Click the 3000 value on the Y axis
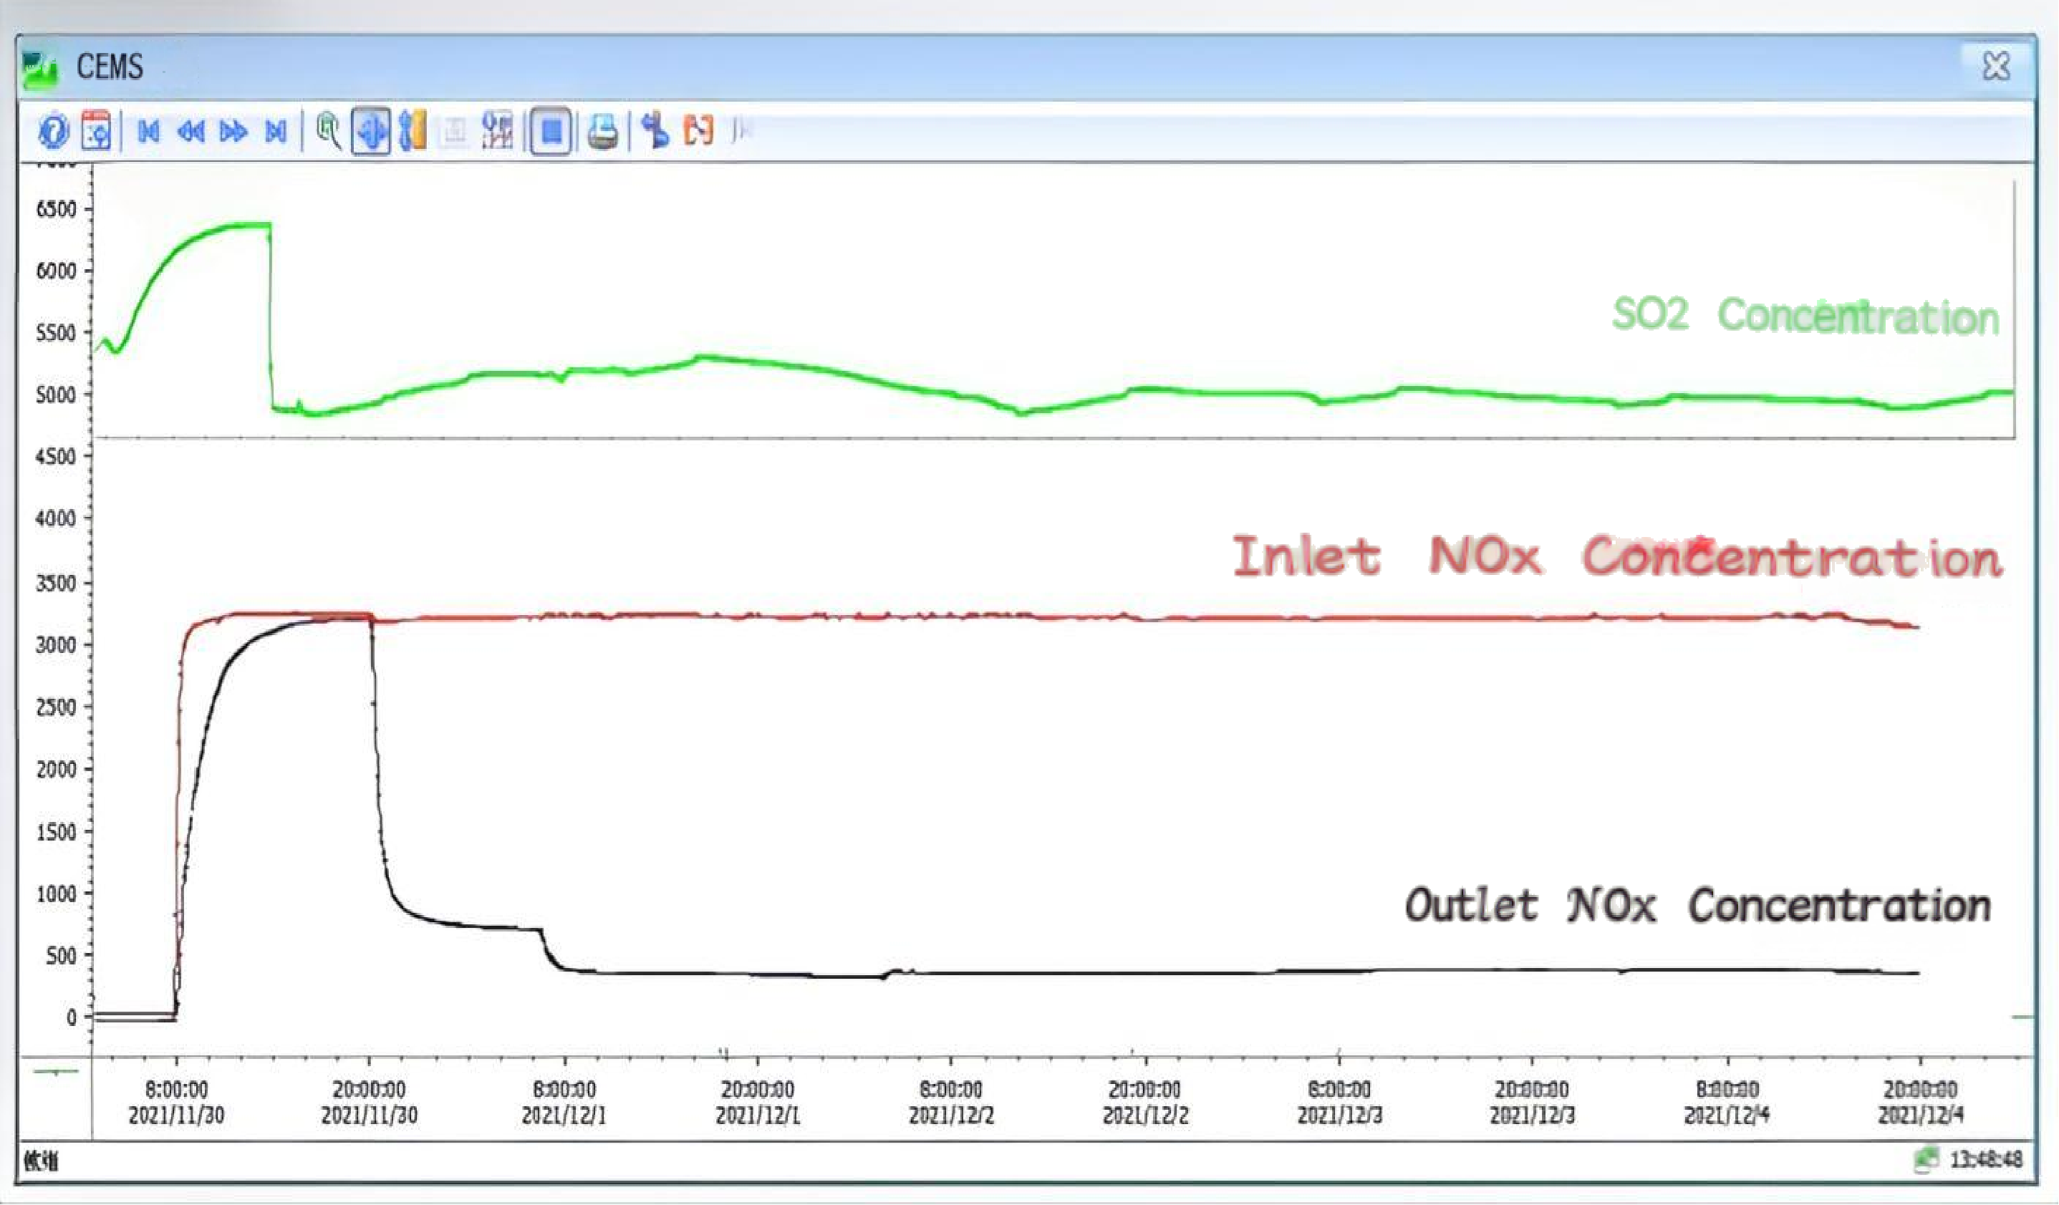The width and height of the screenshot is (2059, 1205). click(x=56, y=645)
